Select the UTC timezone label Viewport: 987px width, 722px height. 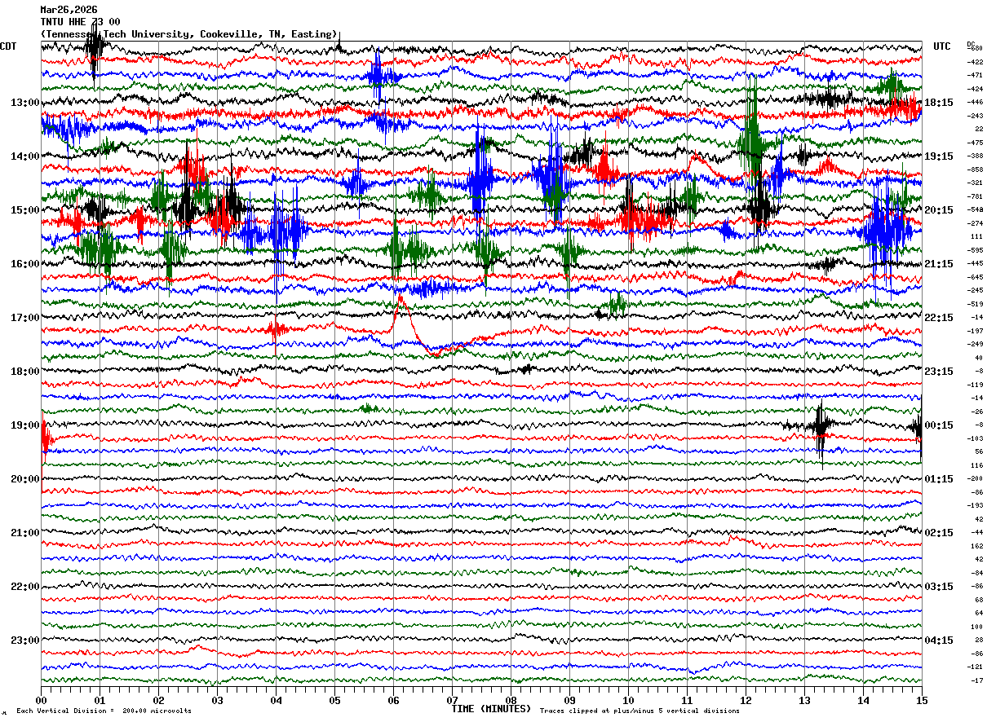point(942,46)
